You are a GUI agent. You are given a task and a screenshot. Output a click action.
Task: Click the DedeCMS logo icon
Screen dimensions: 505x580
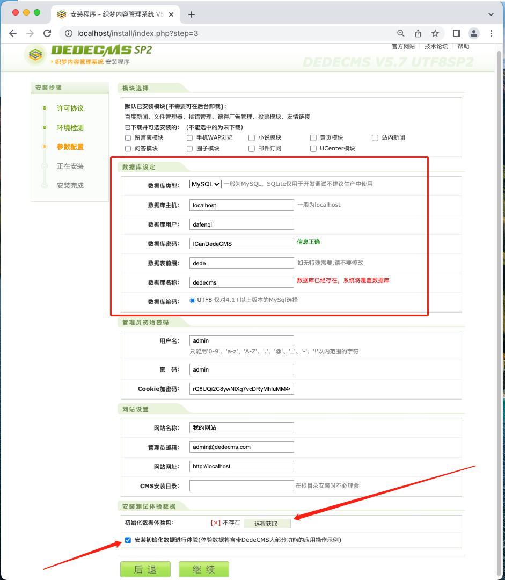point(35,55)
